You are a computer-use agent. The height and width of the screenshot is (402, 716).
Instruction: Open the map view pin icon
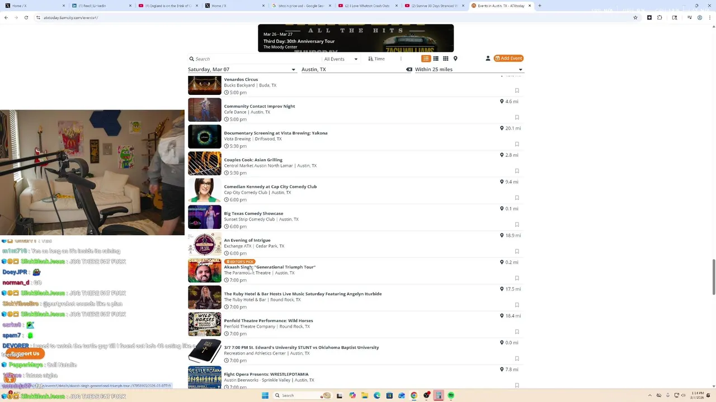(x=455, y=59)
